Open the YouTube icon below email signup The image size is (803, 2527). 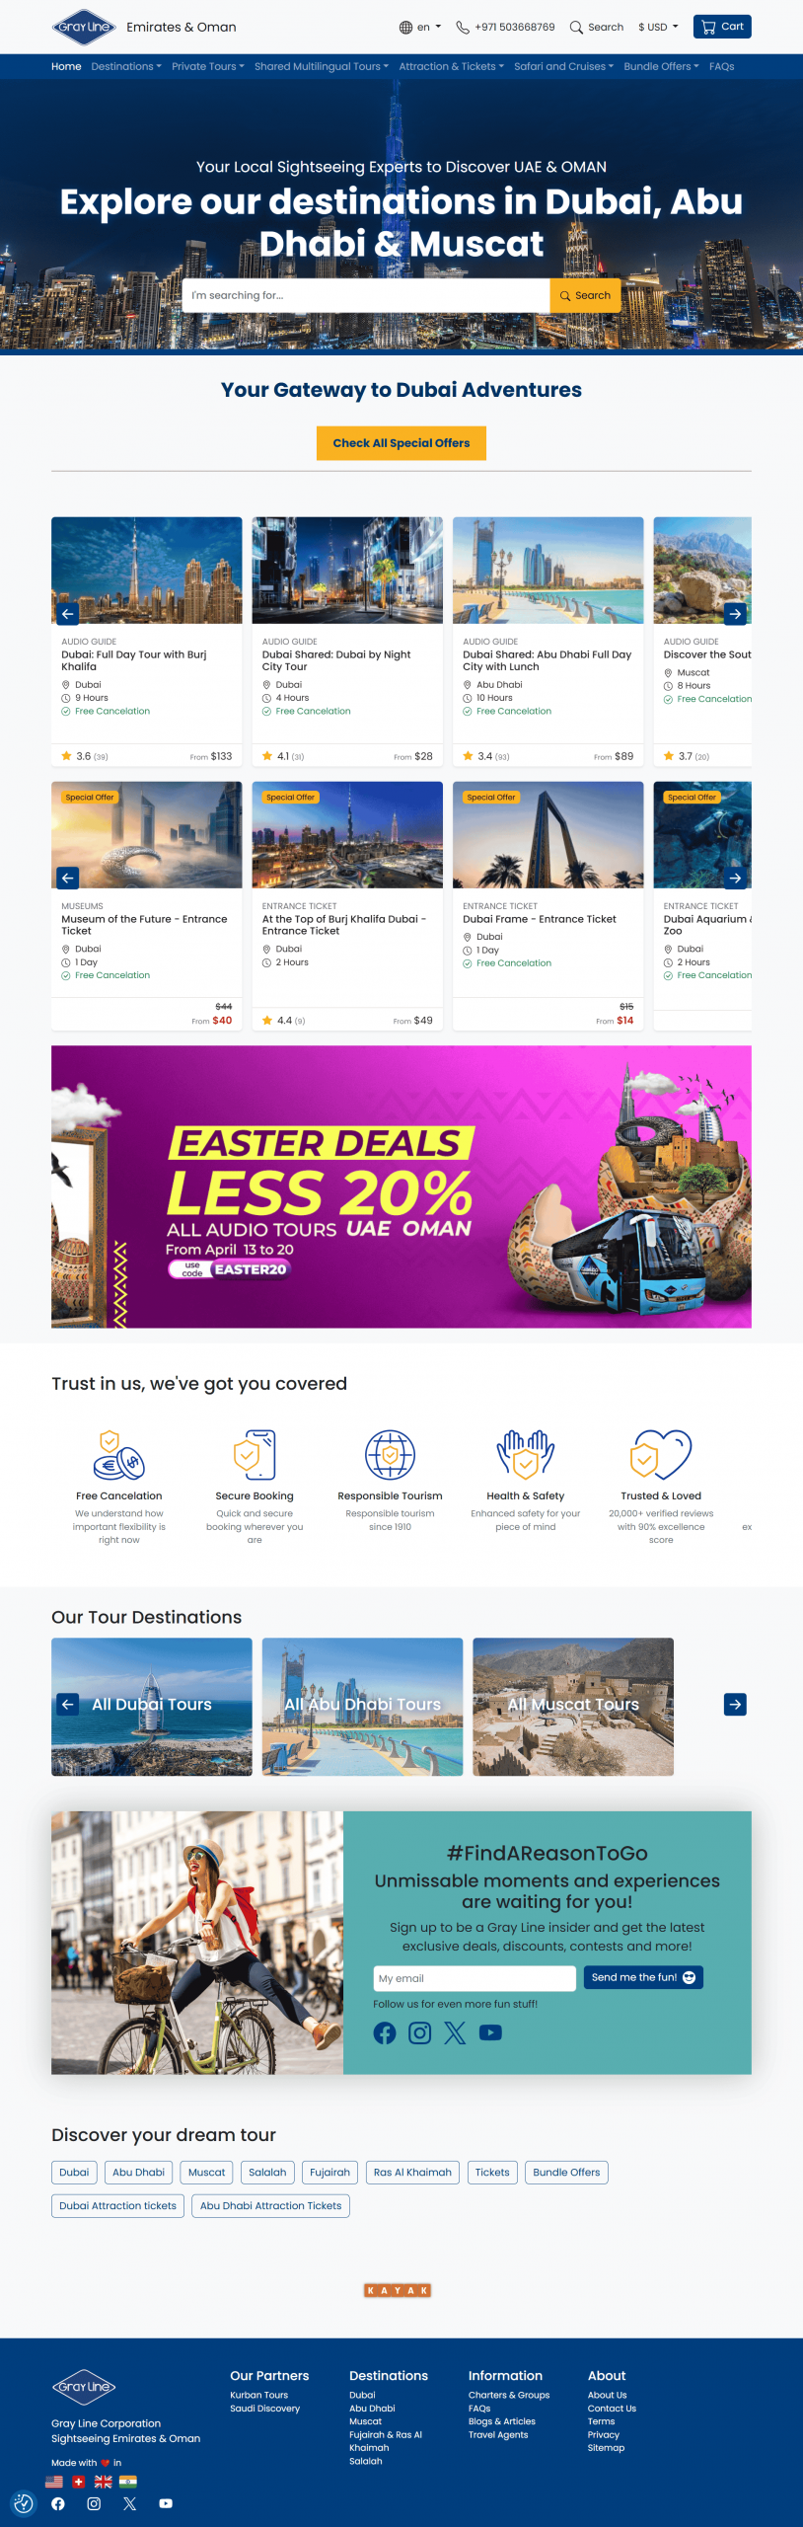pos(490,2032)
